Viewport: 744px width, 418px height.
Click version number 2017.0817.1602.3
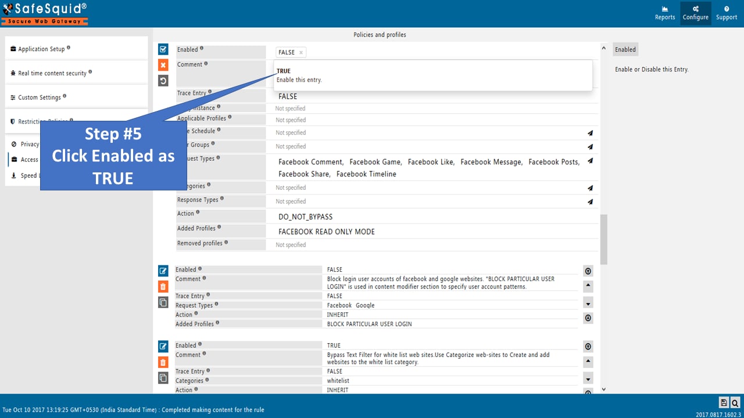click(718, 414)
